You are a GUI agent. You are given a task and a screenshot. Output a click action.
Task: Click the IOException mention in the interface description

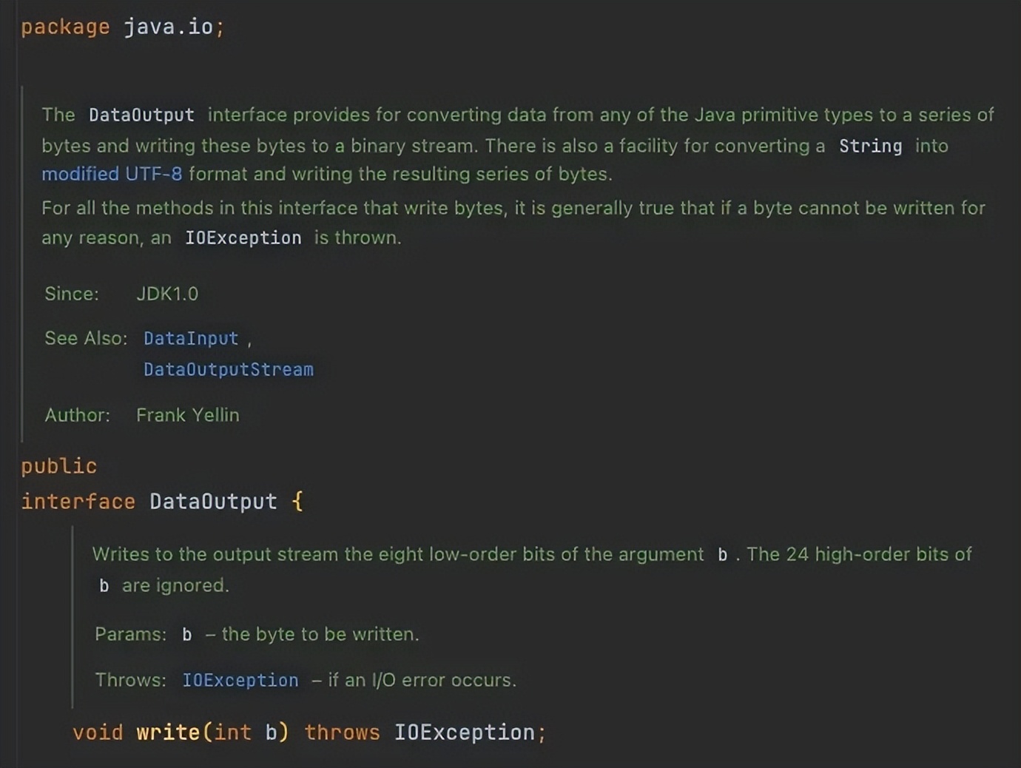[242, 238]
